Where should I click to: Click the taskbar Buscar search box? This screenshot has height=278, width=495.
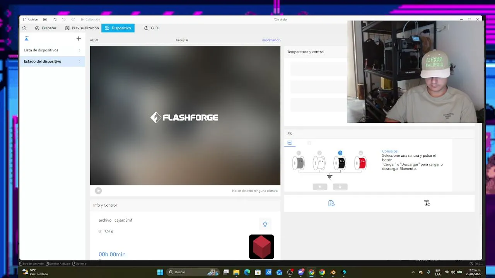(x=193, y=272)
